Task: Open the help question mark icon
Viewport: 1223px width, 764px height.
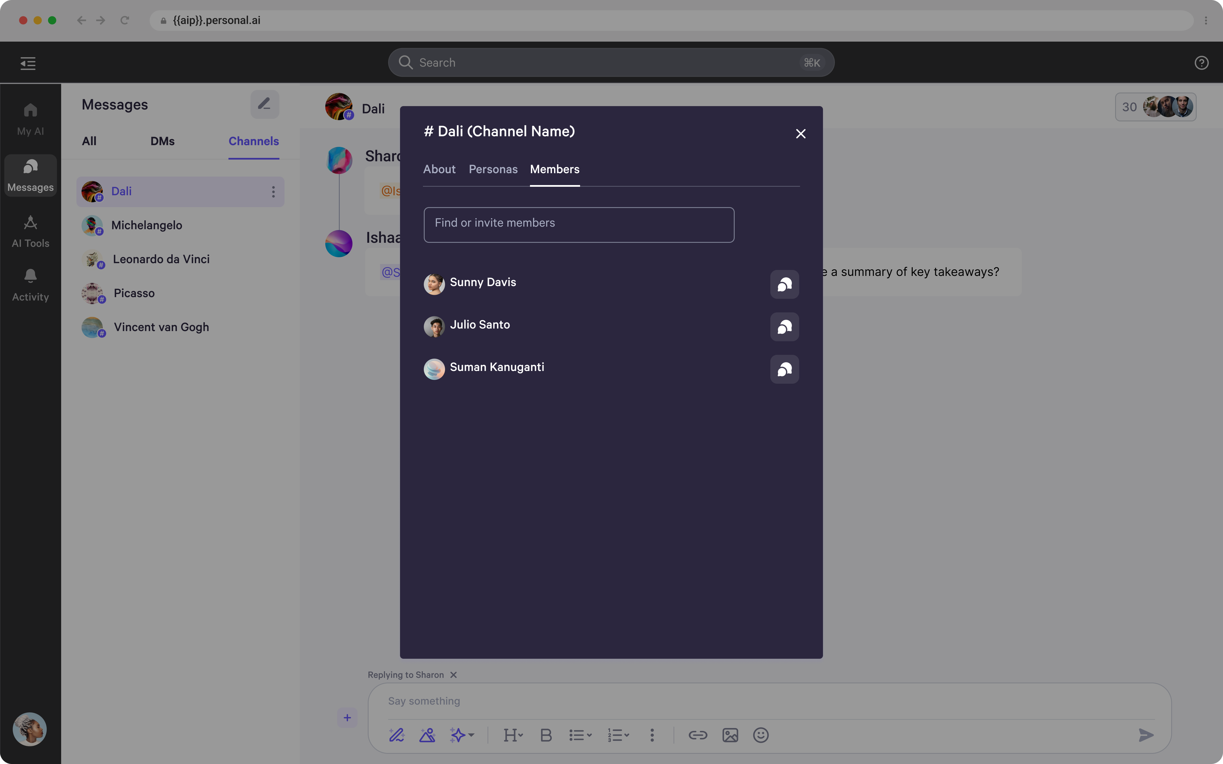Action: point(1201,63)
